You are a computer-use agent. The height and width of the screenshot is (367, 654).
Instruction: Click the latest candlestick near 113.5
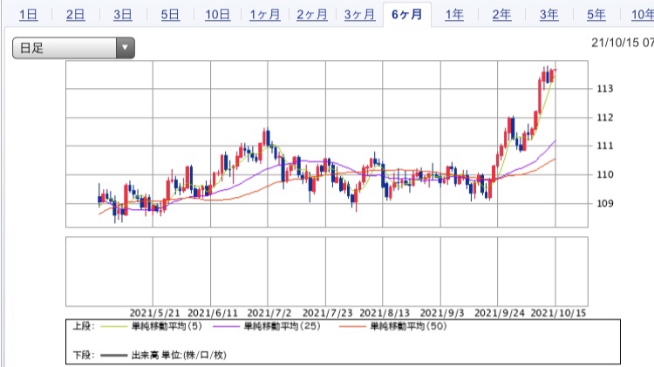pos(555,70)
